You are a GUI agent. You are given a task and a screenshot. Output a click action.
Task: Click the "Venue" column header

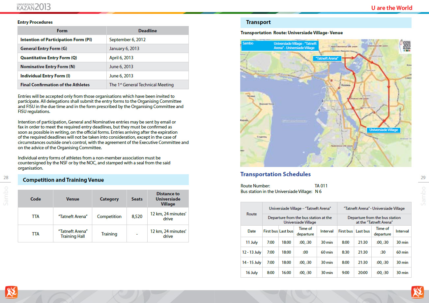pyautogui.click(x=72, y=199)
